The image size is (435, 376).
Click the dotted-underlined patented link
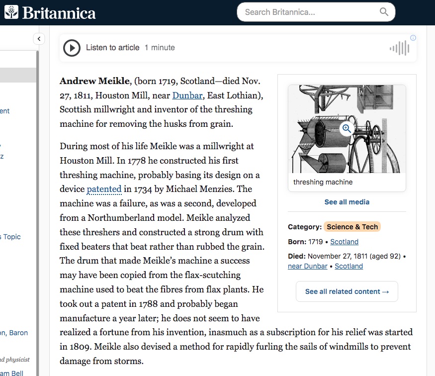click(x=104, y=189)
